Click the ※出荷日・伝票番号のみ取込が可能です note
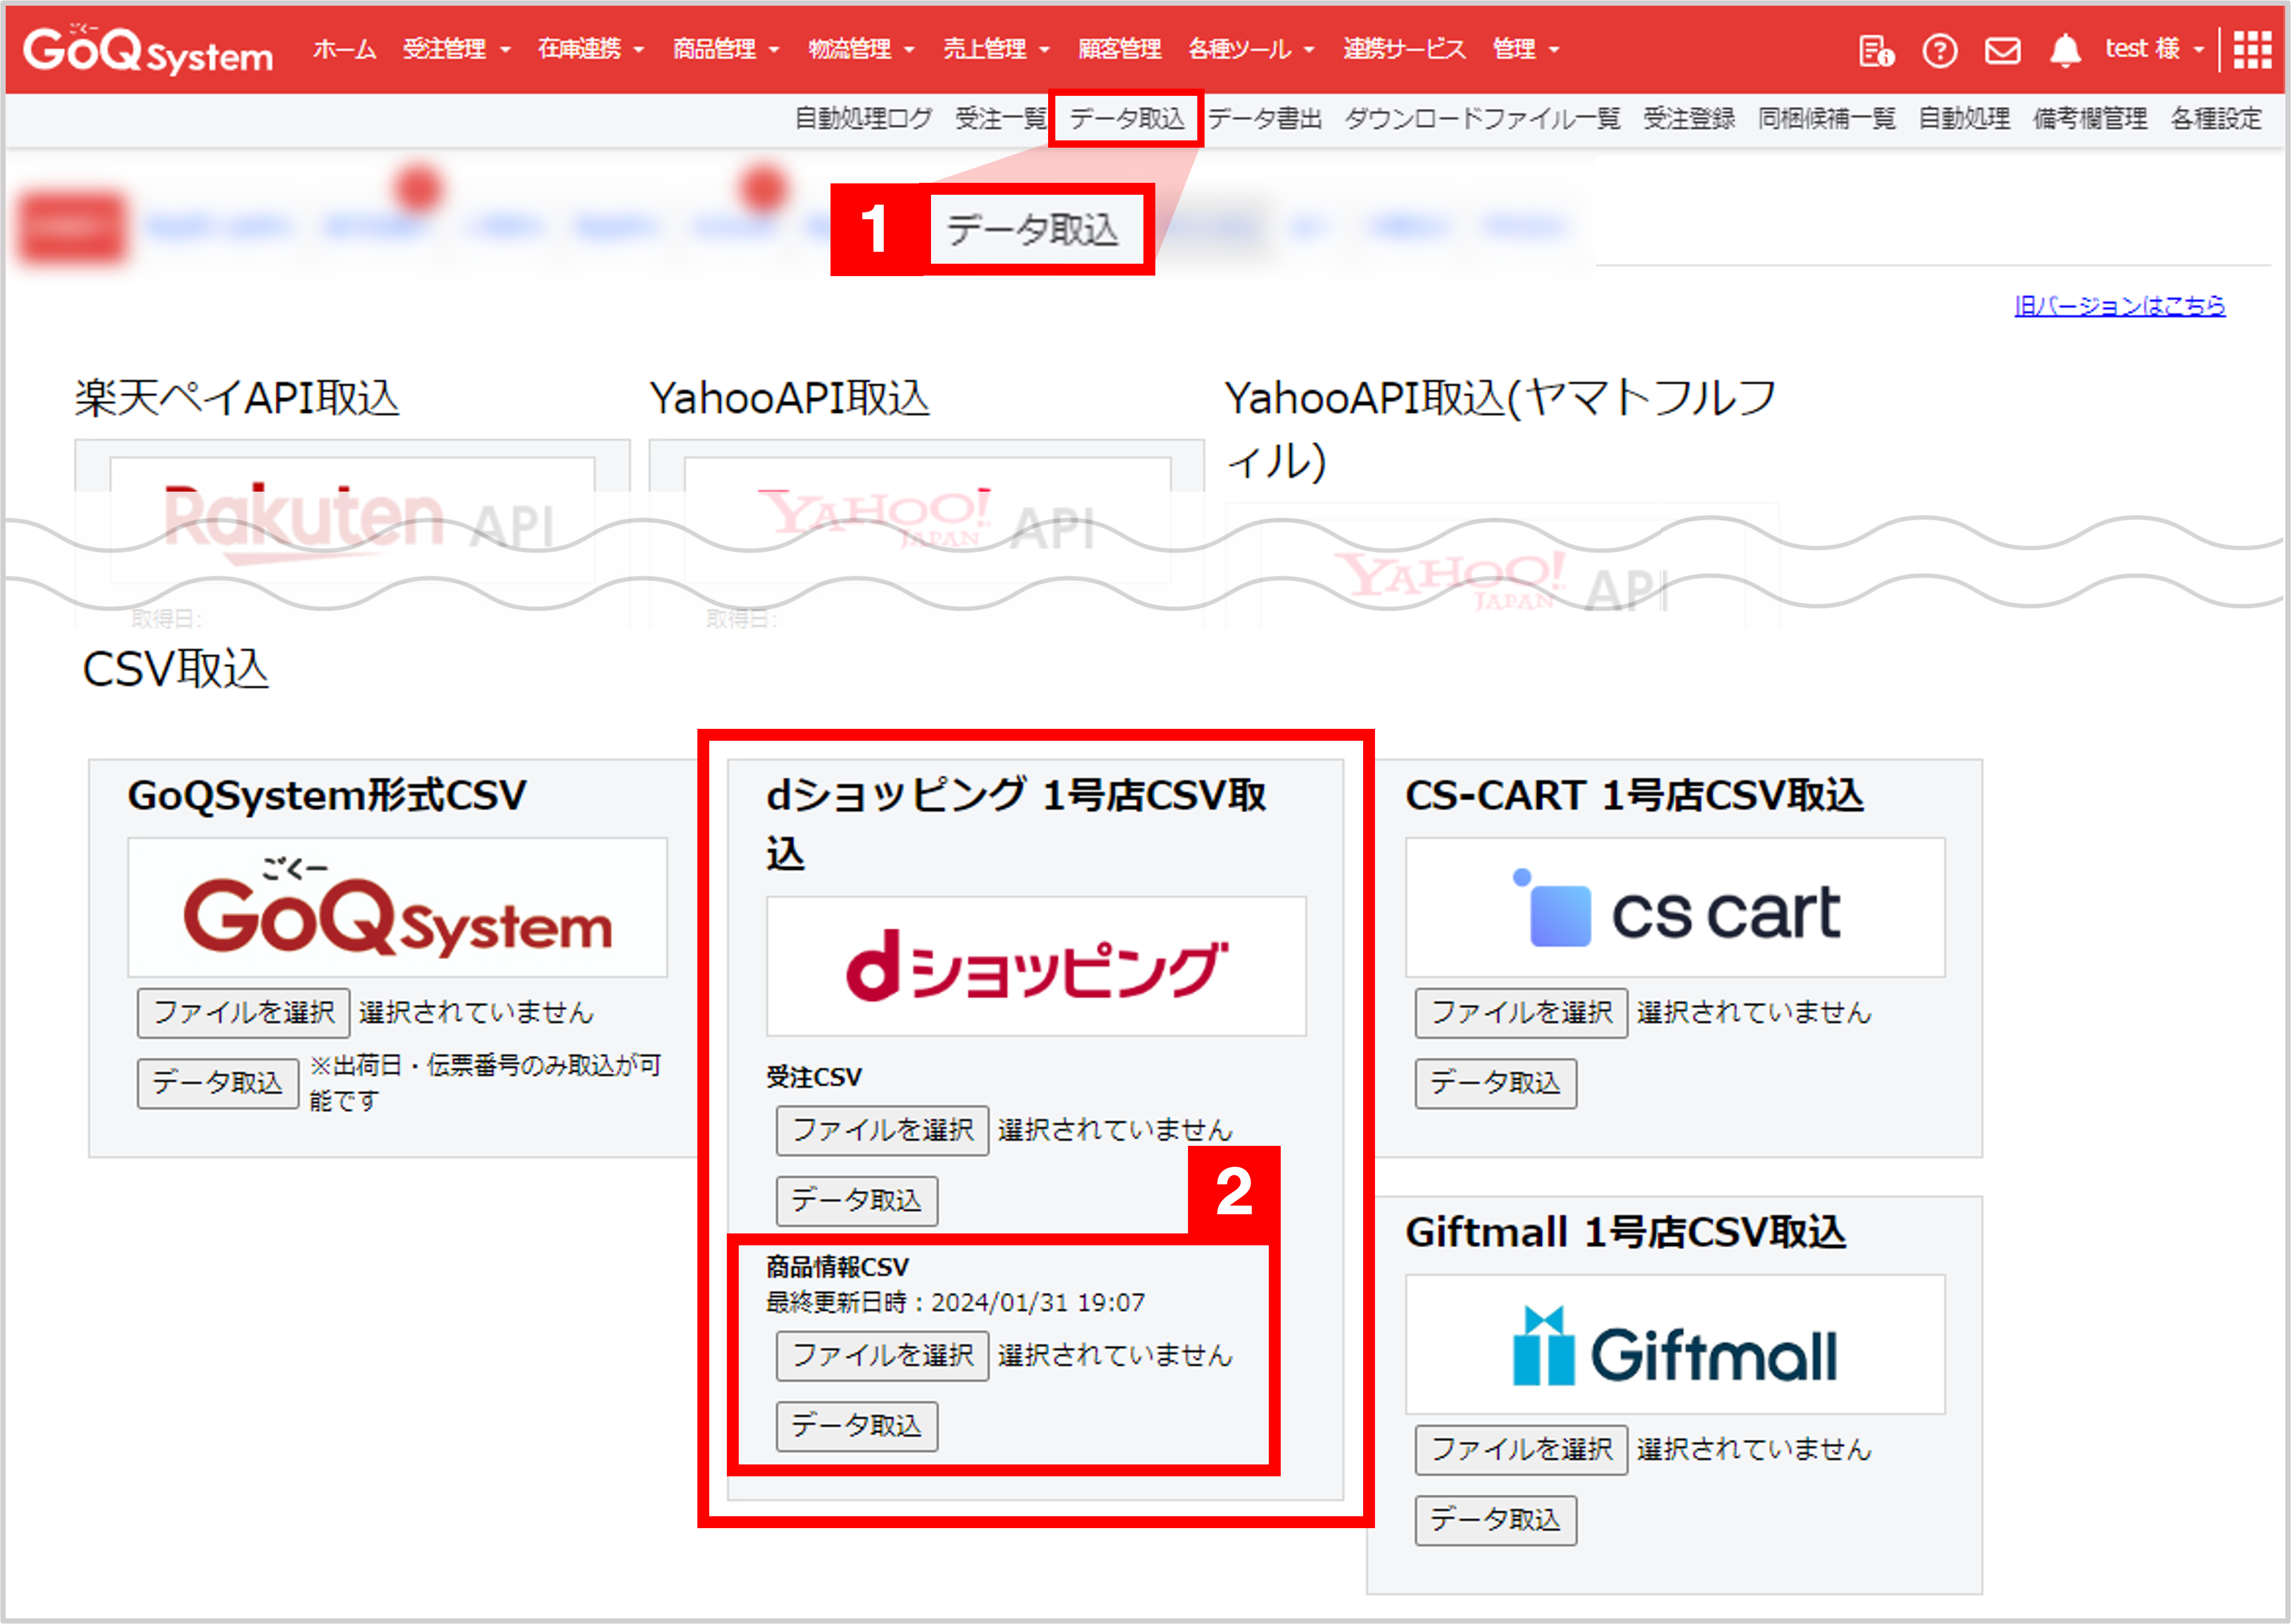2291x1624 pixels. (485, 1083)
